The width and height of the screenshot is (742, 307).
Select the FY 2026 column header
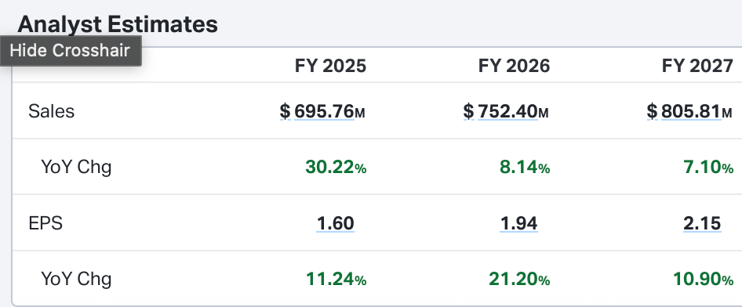[515, 66]
